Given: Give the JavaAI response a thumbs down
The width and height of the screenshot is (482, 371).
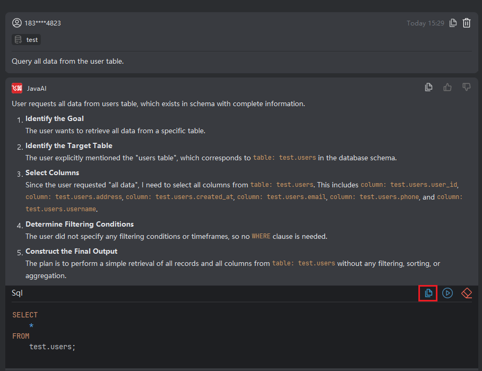Looking at the screenshot, I should (x=467, y=87).
